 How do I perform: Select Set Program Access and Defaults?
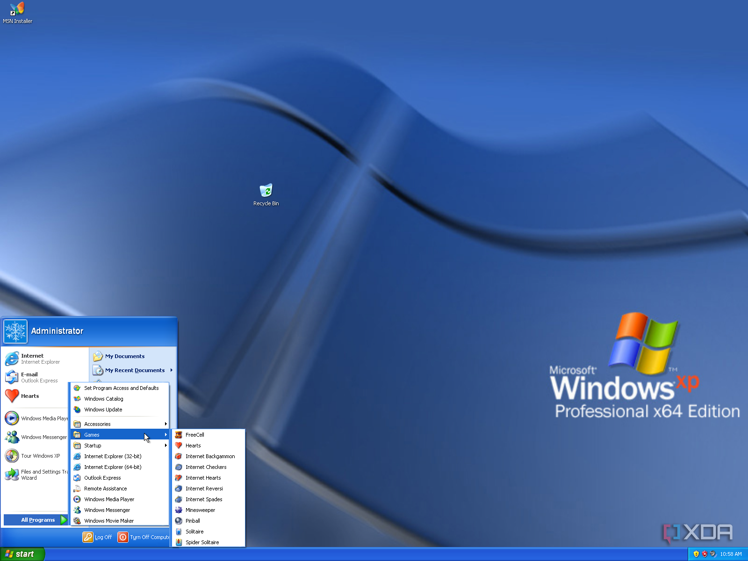pyautogui.click(x=121, y=388)
